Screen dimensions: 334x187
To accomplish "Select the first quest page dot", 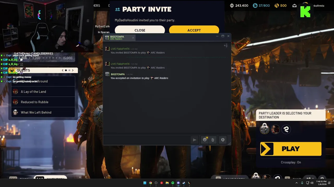I will [x=66, y=70].
